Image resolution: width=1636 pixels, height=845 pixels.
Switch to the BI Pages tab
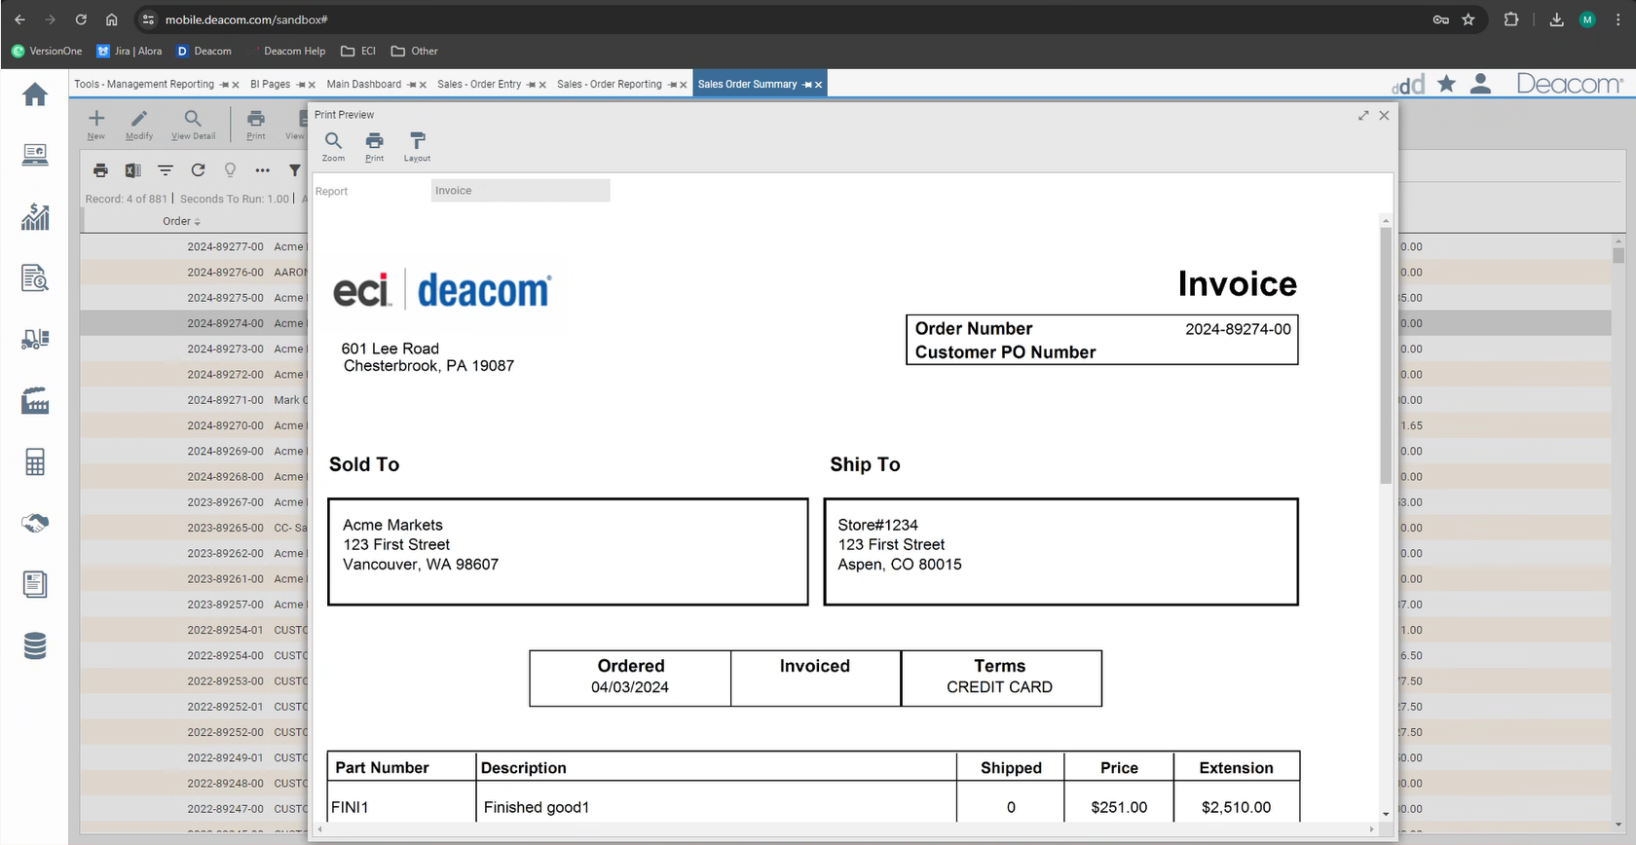coord(270,85)
